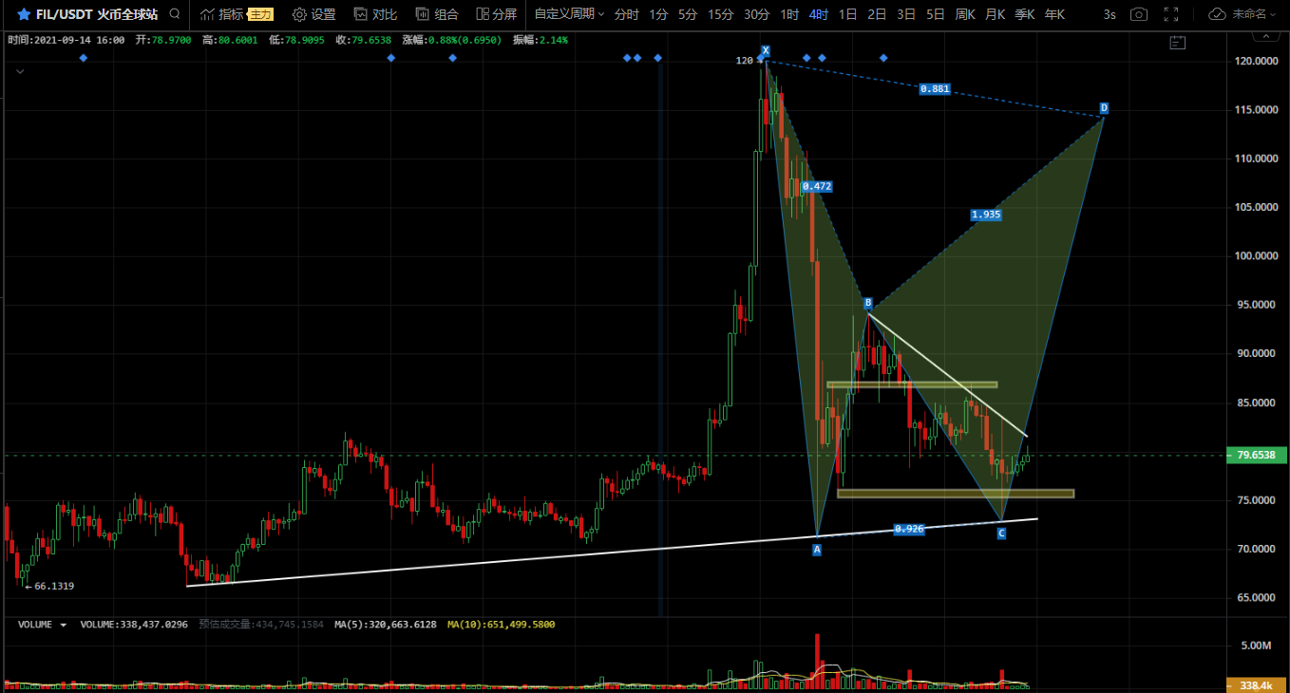Select the 5日 timeframe

point(936,14)
